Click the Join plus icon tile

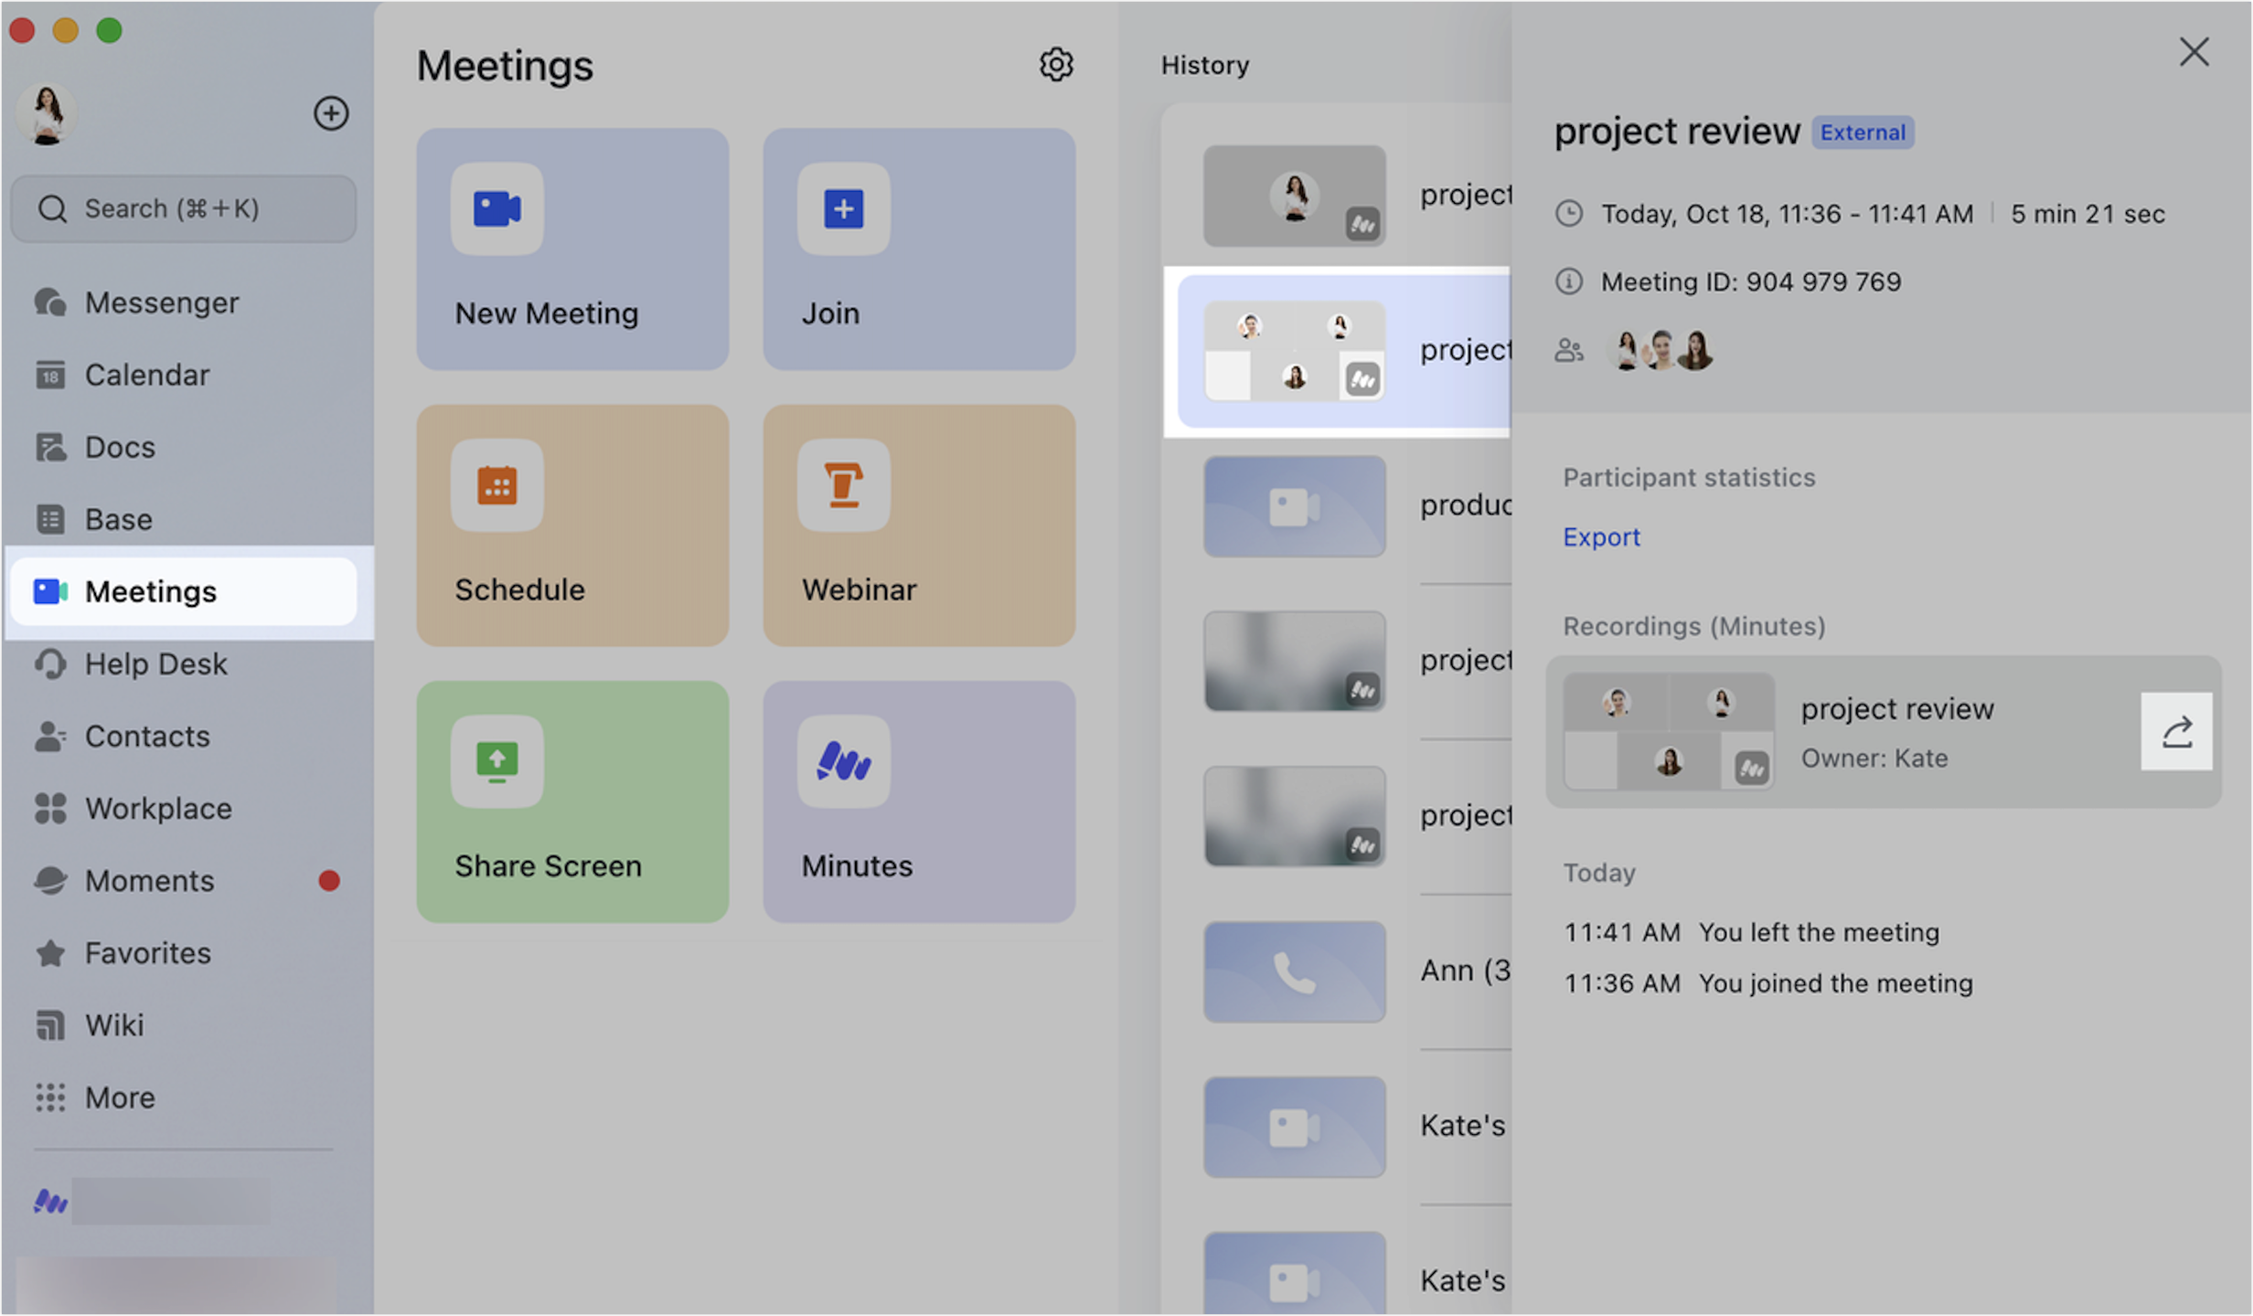coord(919,249)
